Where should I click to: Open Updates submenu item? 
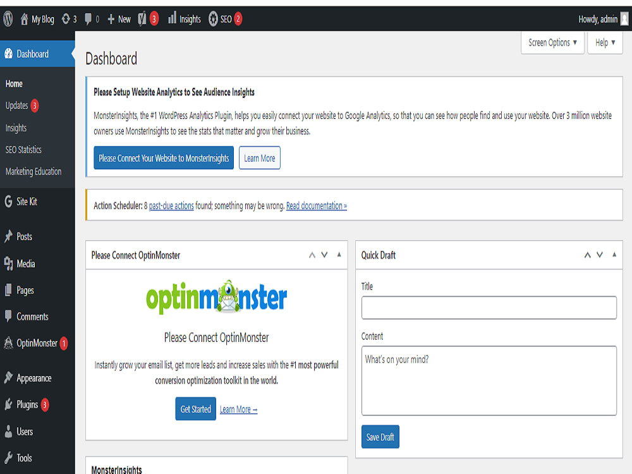pos(16,106)
